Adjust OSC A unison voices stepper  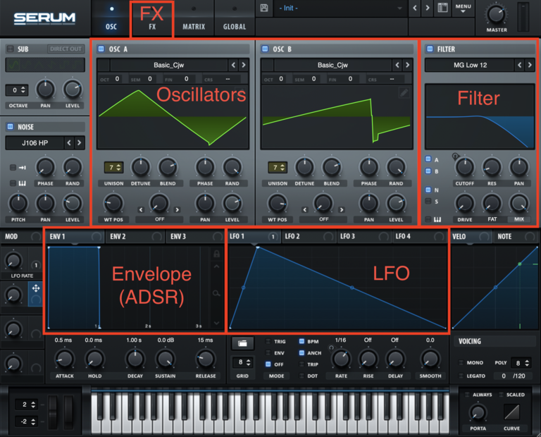[x=114, y=168]
